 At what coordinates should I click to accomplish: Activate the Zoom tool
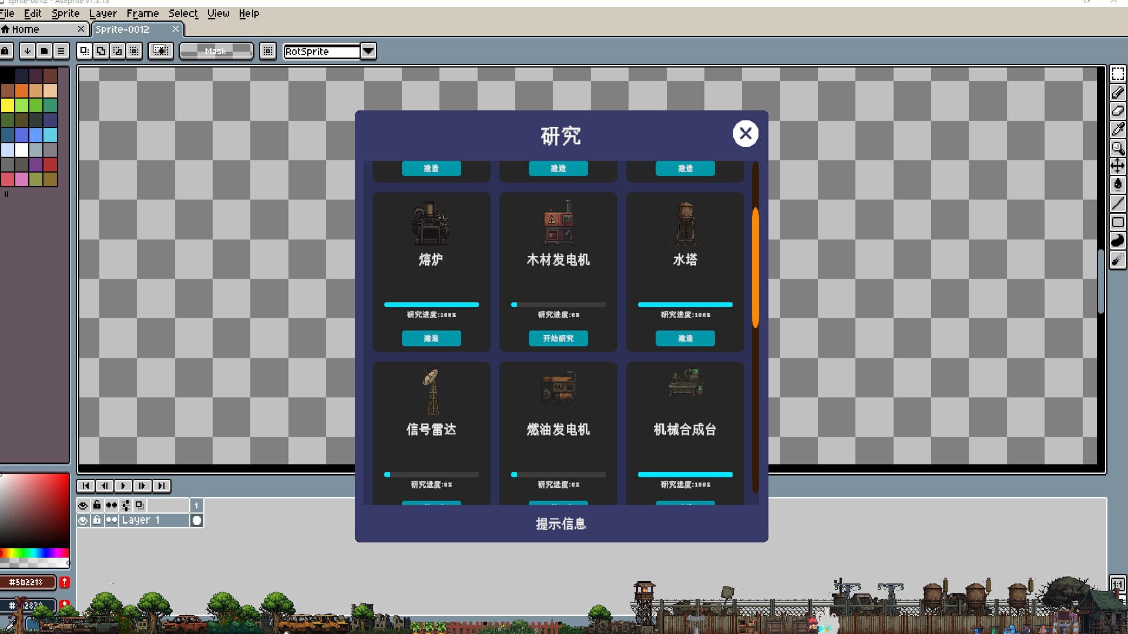coord(1118,148)
